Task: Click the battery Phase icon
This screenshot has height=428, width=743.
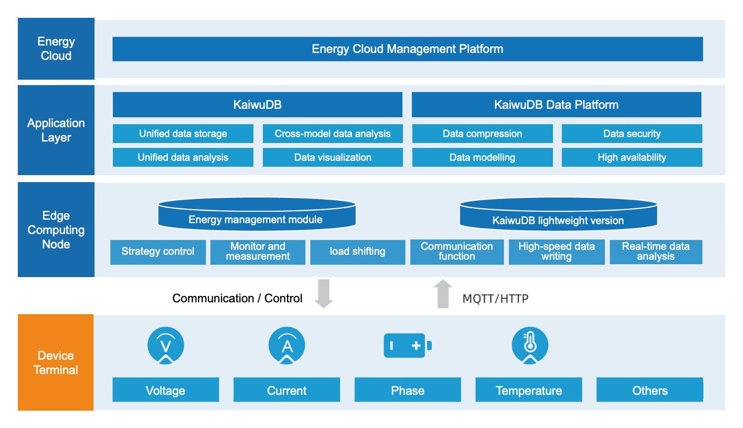Action: [x=408, y=345]
